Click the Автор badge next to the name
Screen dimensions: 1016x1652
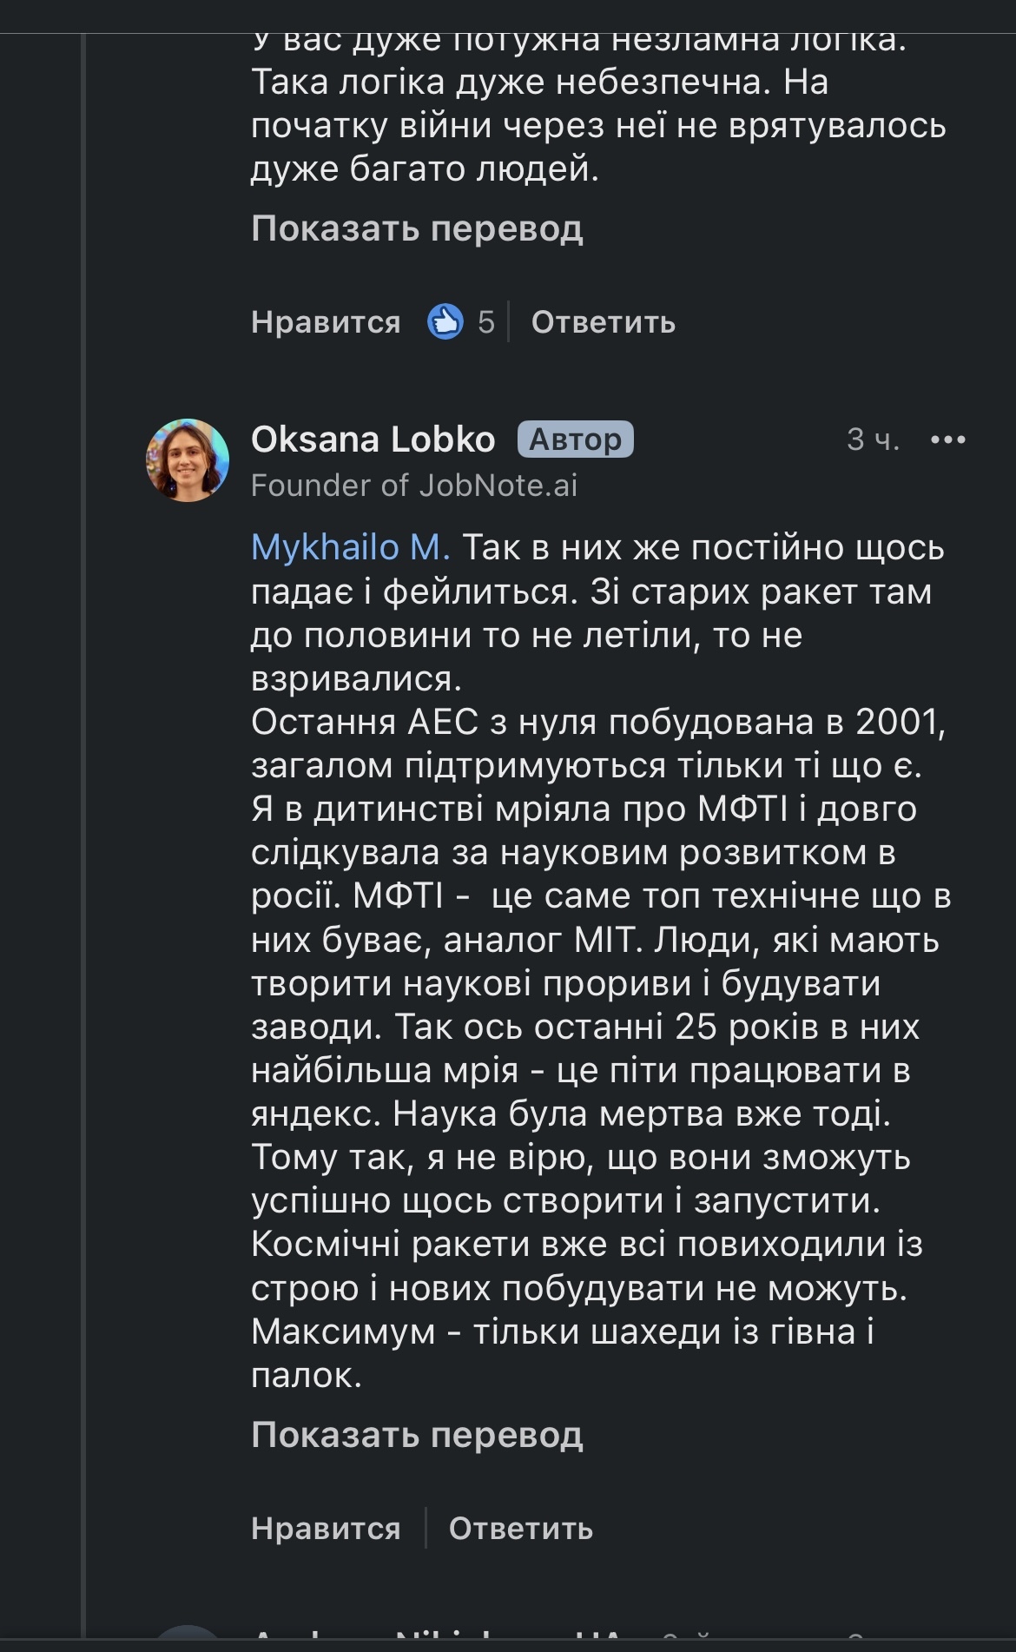point(575,439)
